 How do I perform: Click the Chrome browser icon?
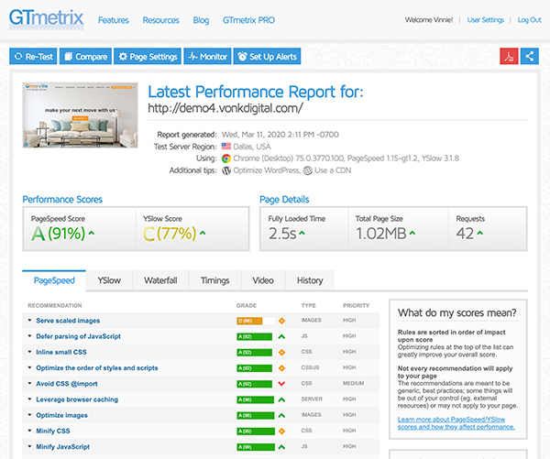pos(226,158)
